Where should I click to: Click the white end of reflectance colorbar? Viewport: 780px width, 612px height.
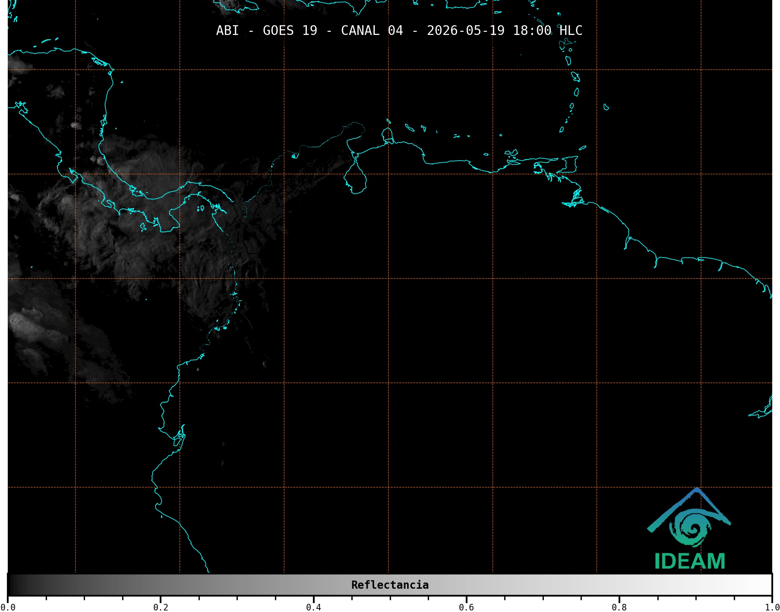point(764,585)
